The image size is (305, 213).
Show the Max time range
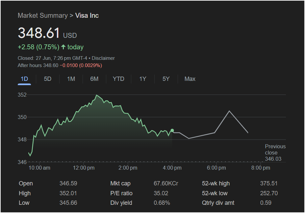(190, 79)
